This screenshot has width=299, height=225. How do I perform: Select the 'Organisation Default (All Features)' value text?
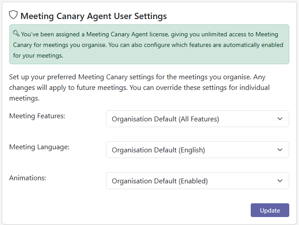(165, 119)
